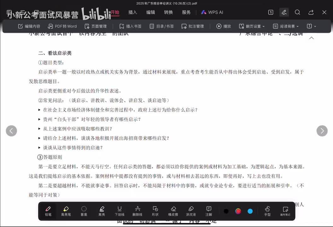Open the WPS AI tab
The image size is (333, 227).
point(212,12)
